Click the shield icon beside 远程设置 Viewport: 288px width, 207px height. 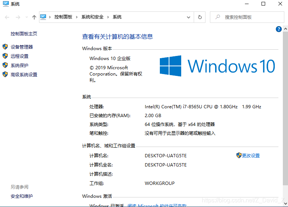click(x=5, y=56)
